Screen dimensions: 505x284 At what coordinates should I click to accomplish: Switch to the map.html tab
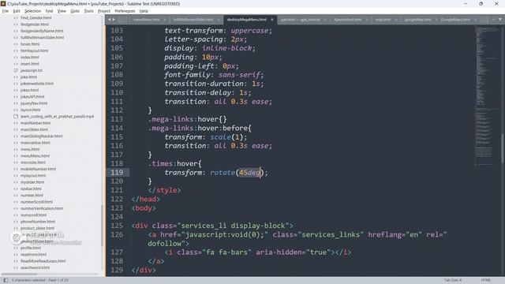click(383, 20)
